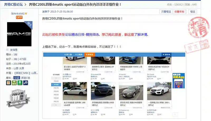
Task: Click the 收藏本帖 bookmark button
Action: coord(180,12)
